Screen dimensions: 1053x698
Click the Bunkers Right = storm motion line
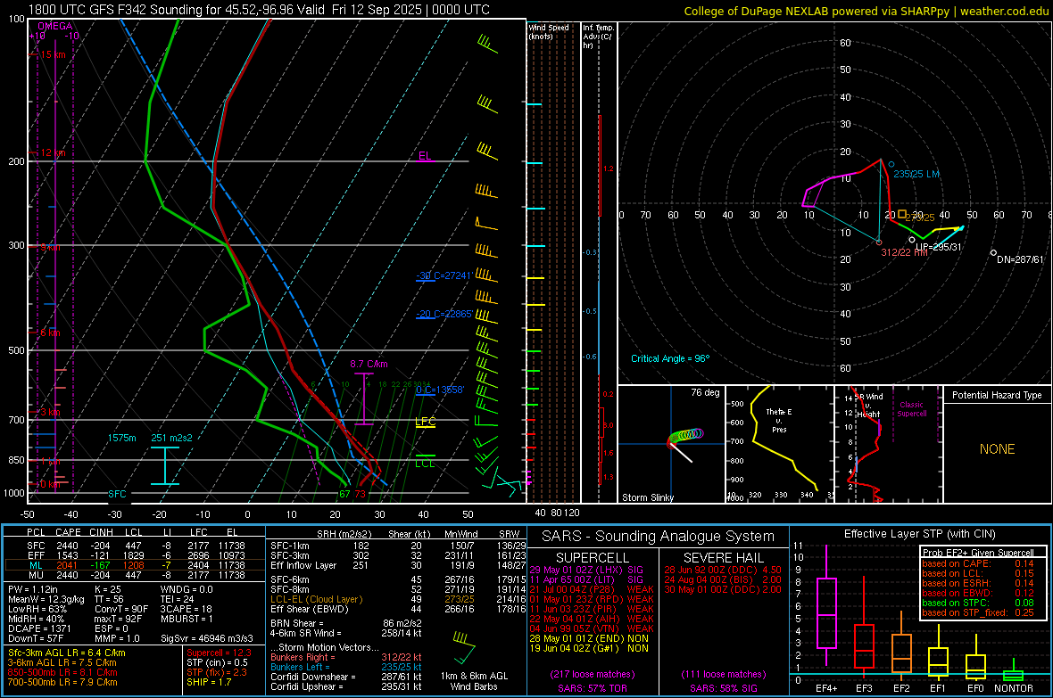click(x=346, y=657)
